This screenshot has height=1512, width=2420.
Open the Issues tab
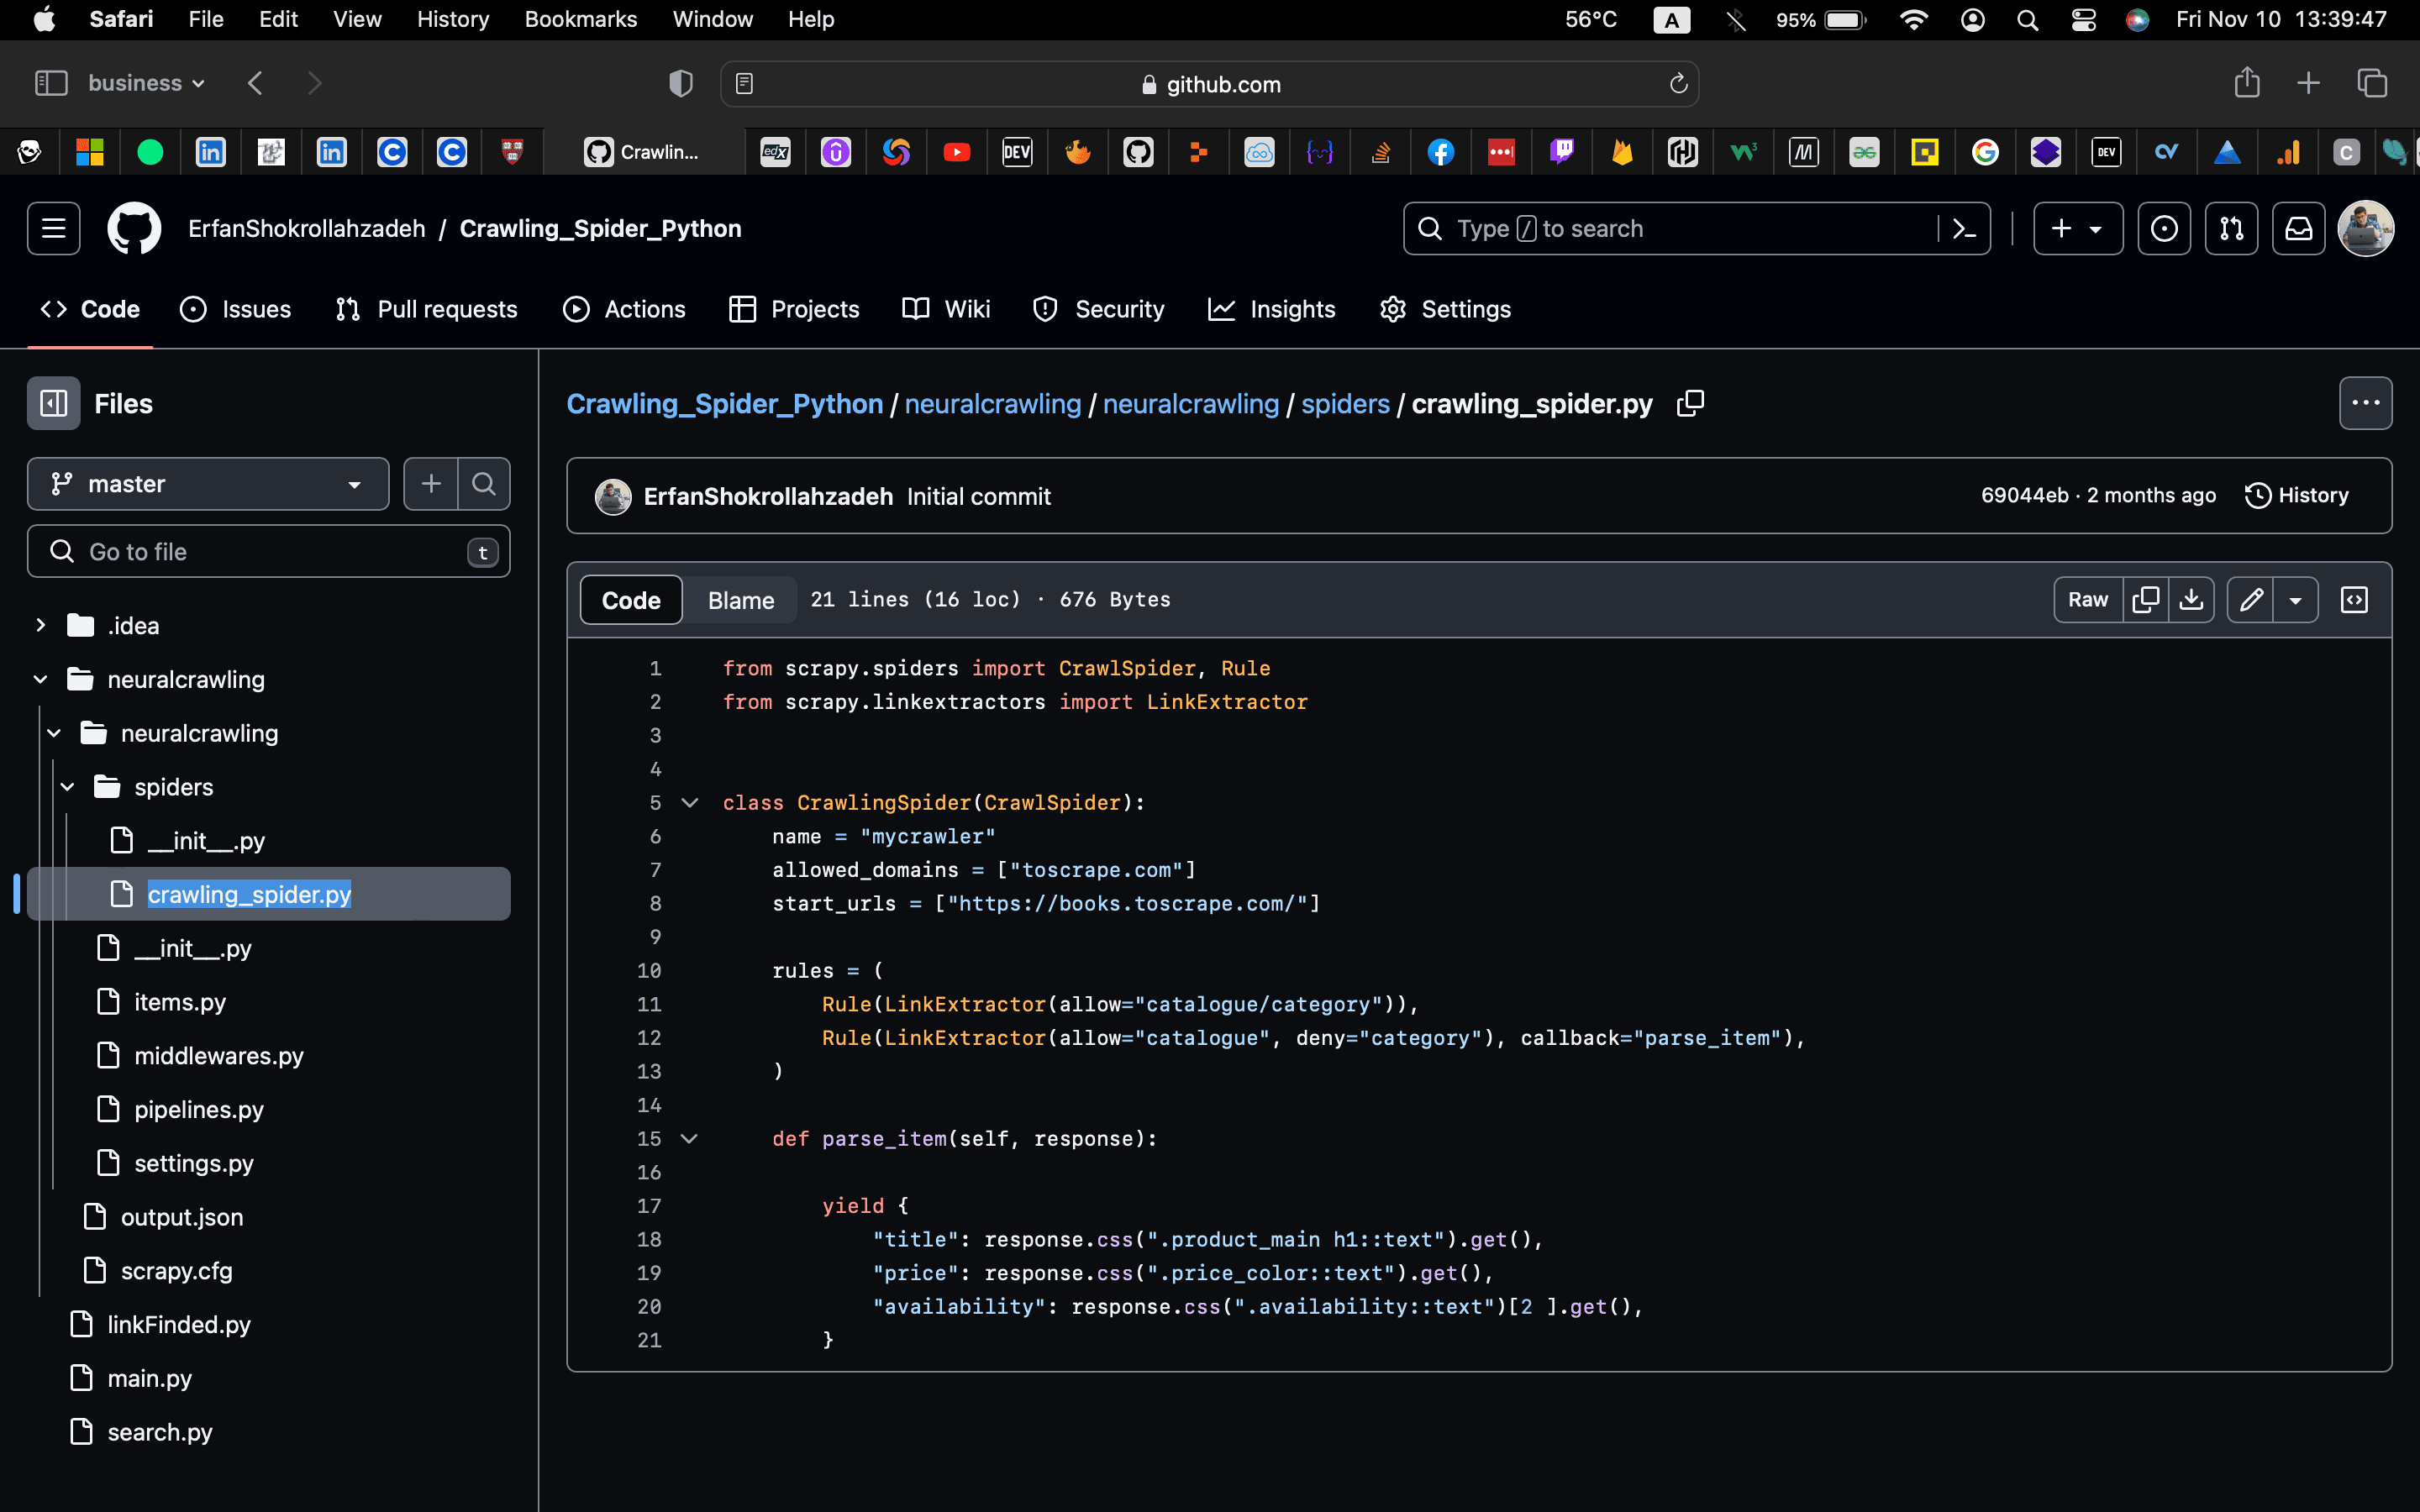coord(236,309)
